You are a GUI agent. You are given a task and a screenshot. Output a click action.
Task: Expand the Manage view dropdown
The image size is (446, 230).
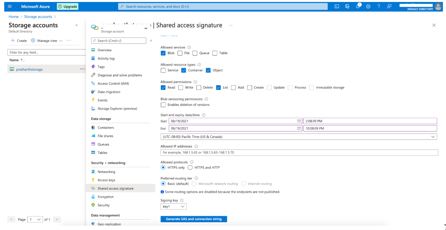[x=47, y=41]
